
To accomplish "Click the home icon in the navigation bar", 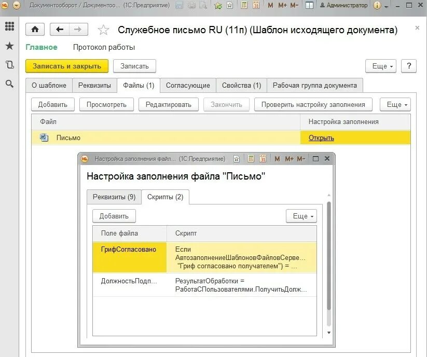I will tap(35, 30).
